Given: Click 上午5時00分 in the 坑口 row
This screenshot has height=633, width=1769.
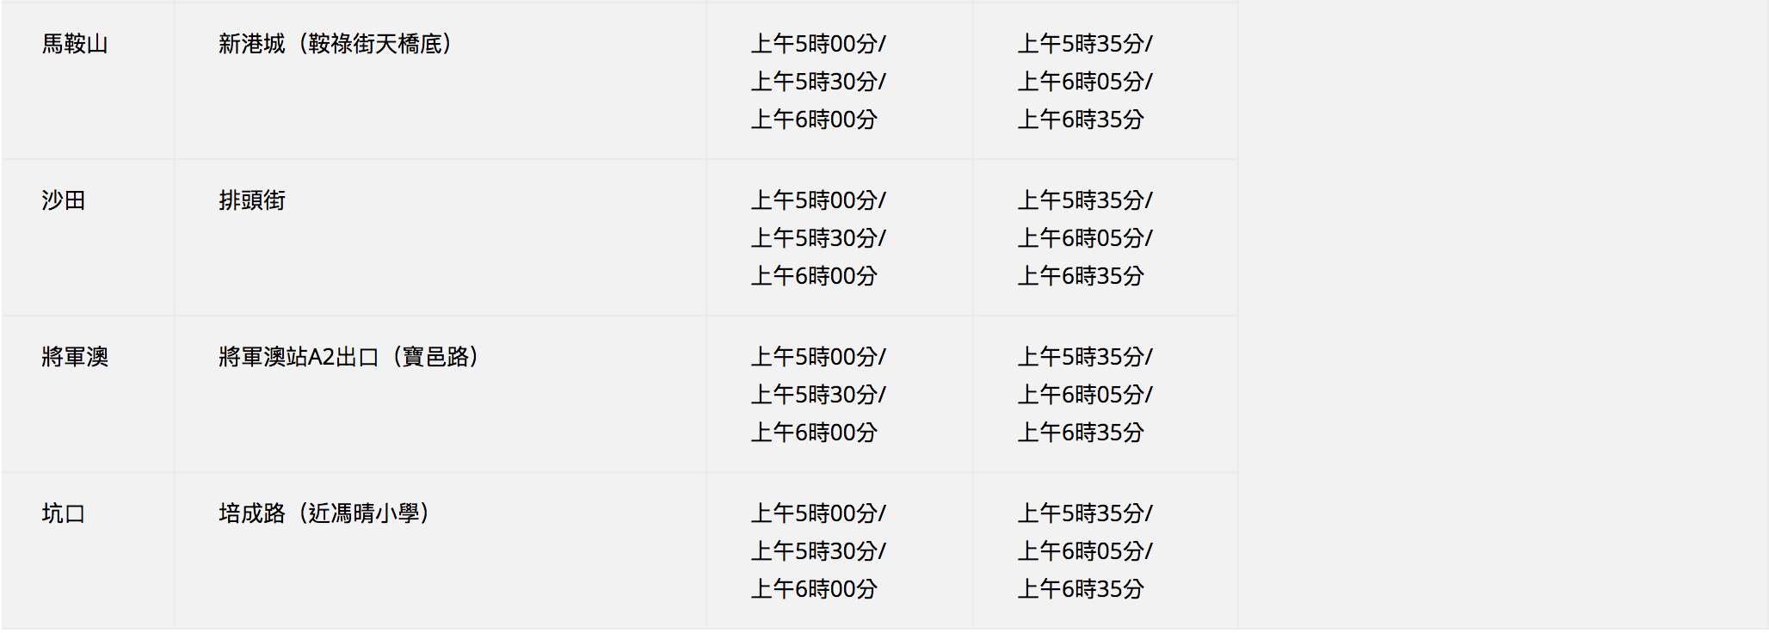Looking at the screenshot, I should (x=814, y=513).
